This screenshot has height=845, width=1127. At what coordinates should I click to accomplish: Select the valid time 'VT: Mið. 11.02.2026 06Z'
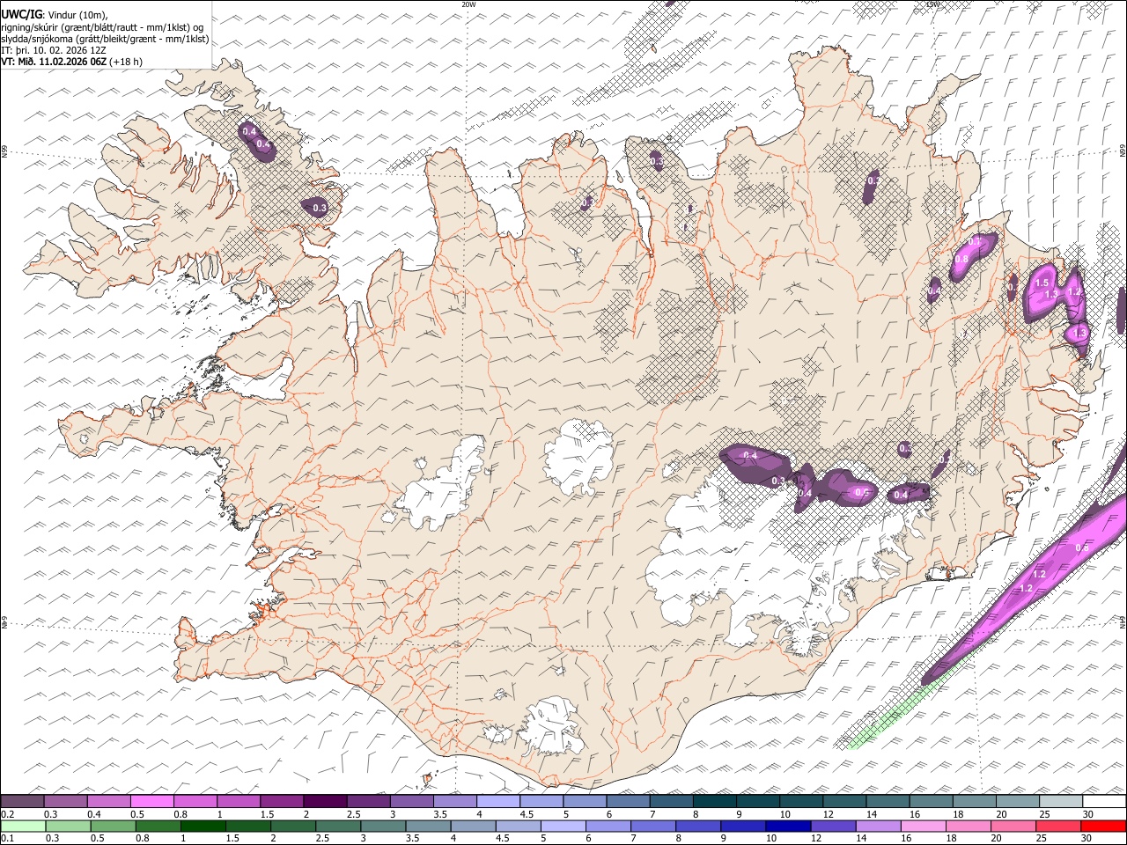coord(55,62)
